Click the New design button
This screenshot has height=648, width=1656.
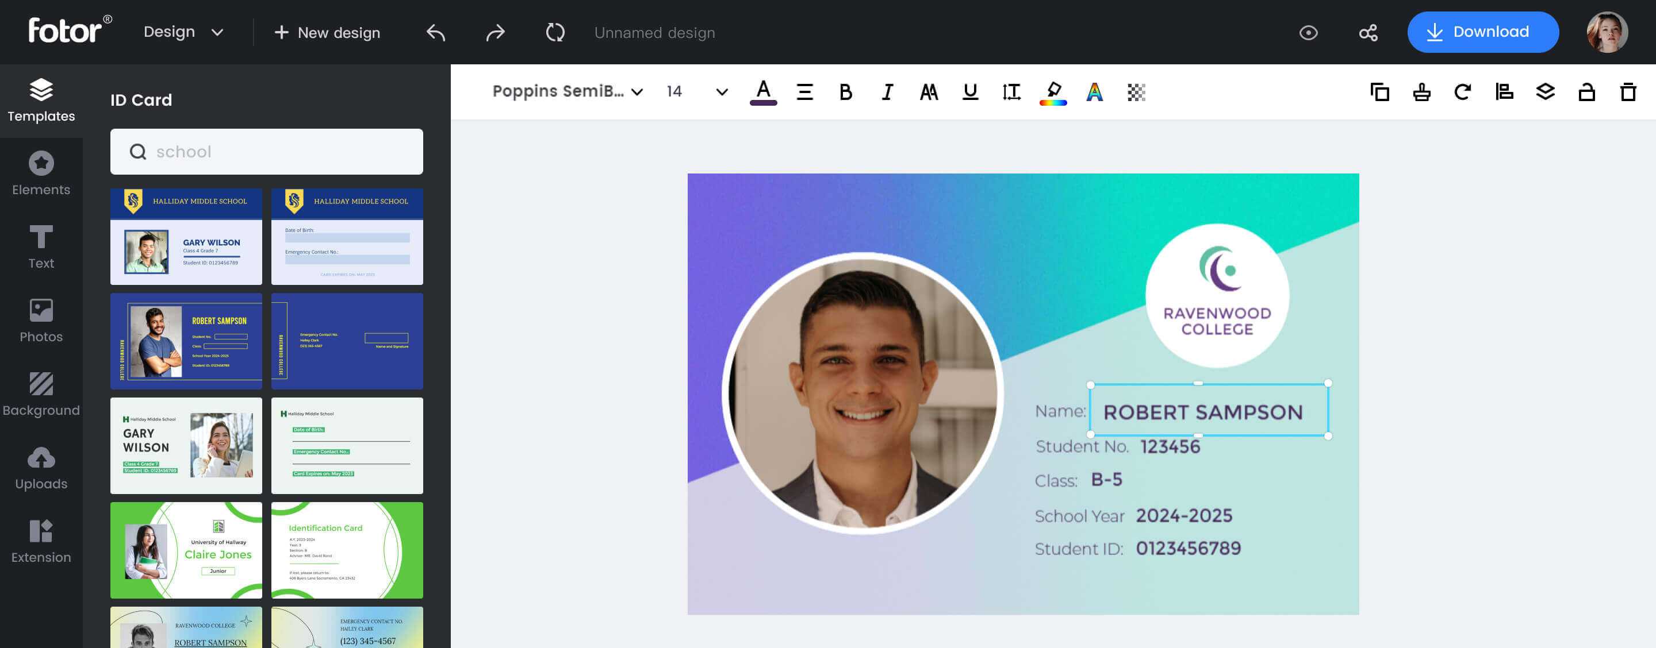(327, 33)
